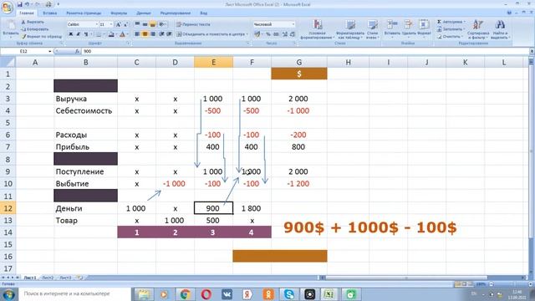
Task: Open Find & Select binoculars menu
Action: pyautogui.click(x=500, y=29)
